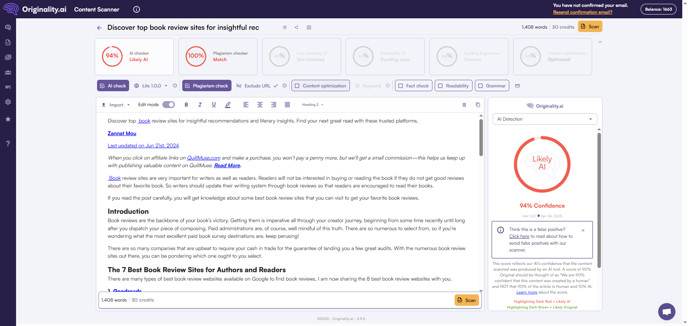Open the Heading 2 style dropdown
The height and width of the screenshot is (326, 688).
click(x=312, y=105)
